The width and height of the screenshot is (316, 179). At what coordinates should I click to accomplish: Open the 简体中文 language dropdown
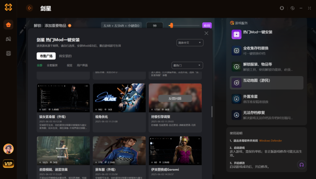tap(190, 43)
